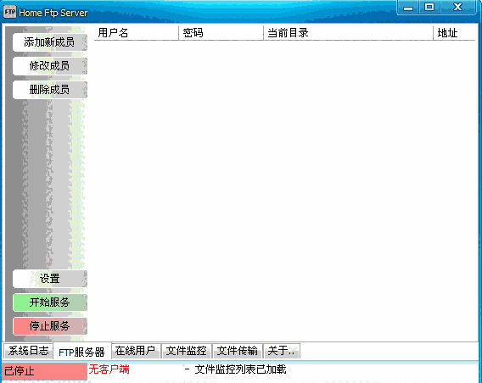The height and width of the screenshot is (383, 482).
Task: Maximize the Home Ftp Server window
Action: 429,8
